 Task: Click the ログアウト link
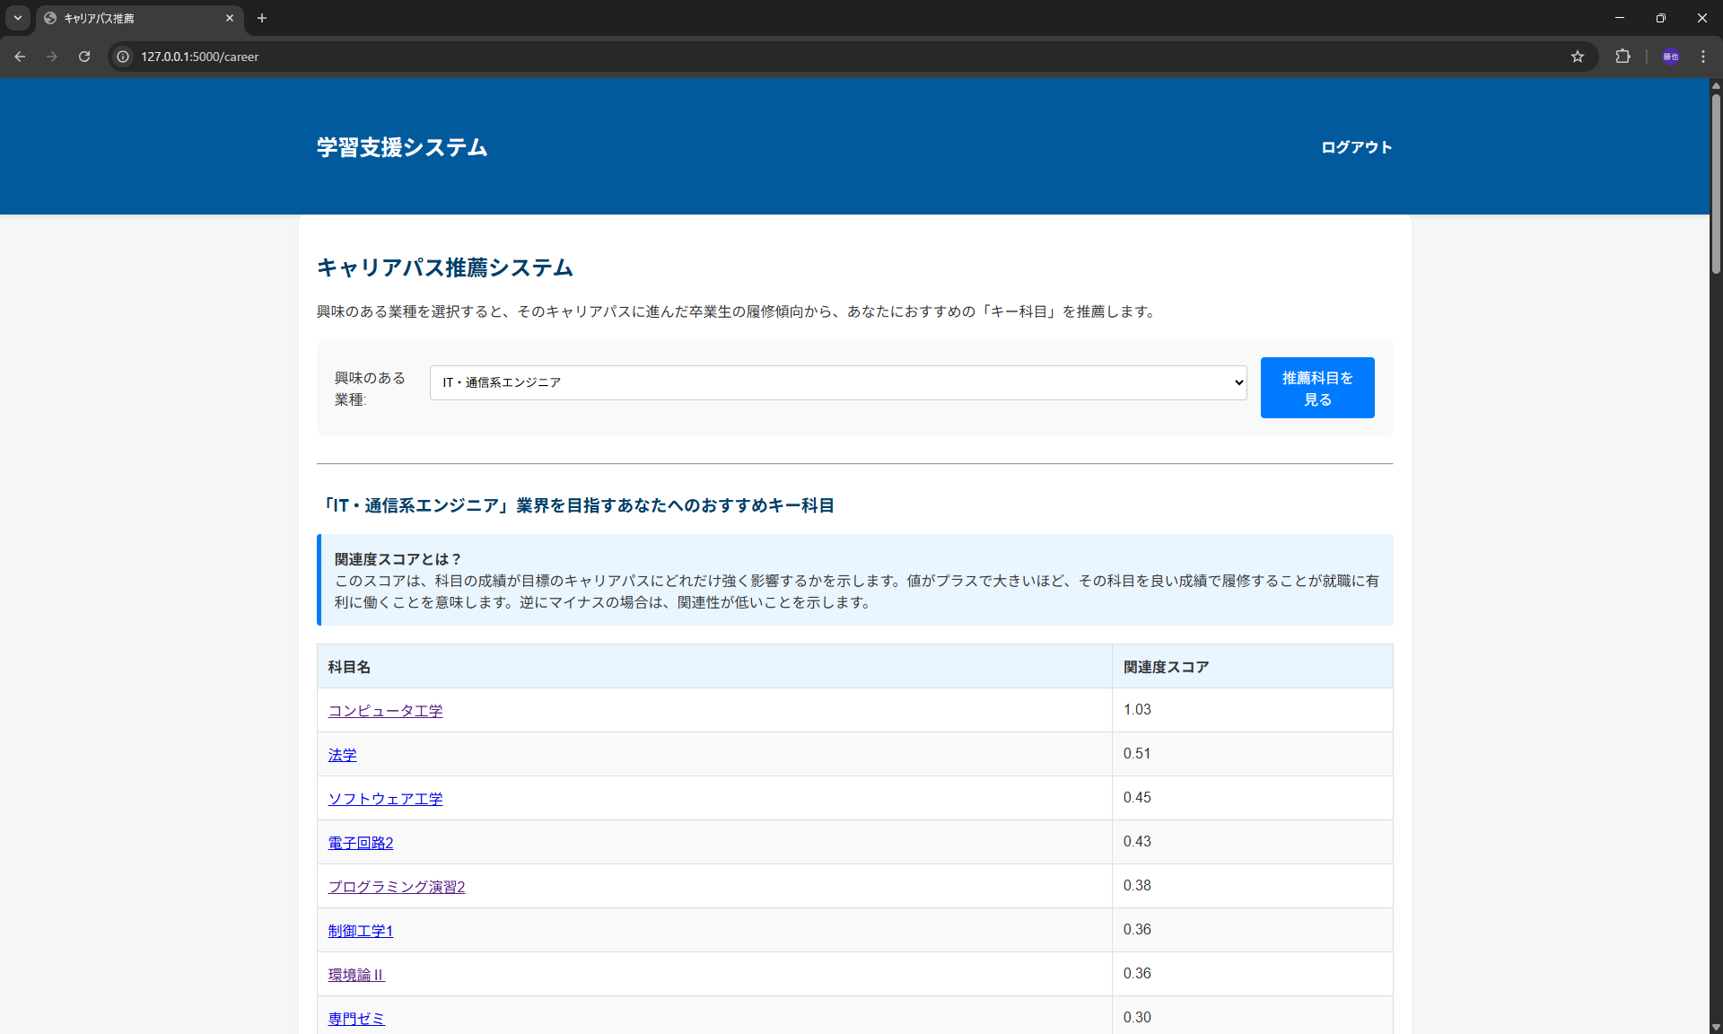point(1356,147)
